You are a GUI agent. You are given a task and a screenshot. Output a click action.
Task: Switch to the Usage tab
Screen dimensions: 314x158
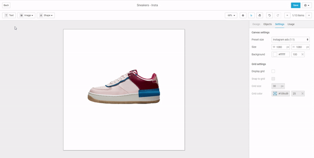291,24
